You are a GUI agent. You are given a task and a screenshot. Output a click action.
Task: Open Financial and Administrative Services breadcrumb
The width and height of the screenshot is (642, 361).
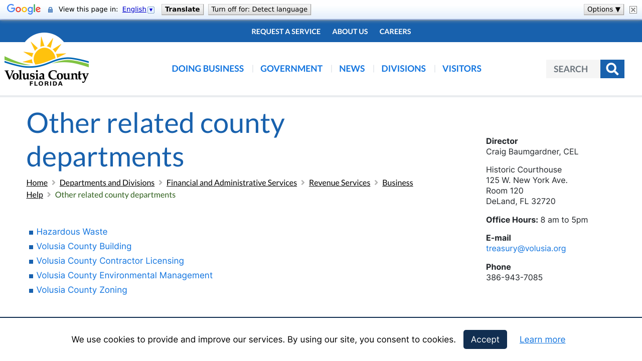click(x=232, y=183)
